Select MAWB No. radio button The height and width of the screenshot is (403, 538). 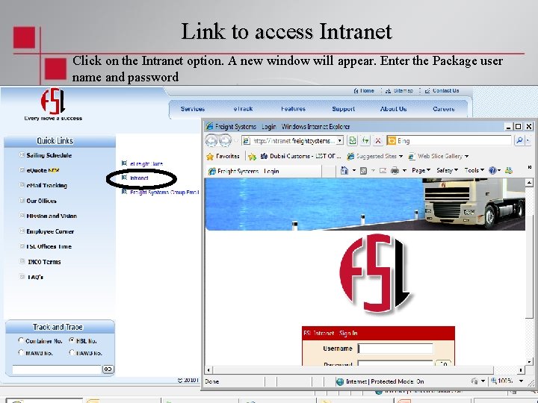pyautogui.click(x=21, y=352)
